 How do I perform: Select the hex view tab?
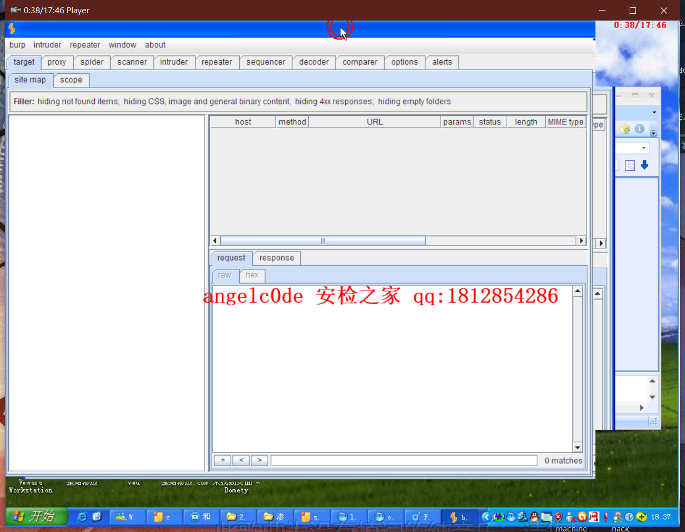point(252,275)
